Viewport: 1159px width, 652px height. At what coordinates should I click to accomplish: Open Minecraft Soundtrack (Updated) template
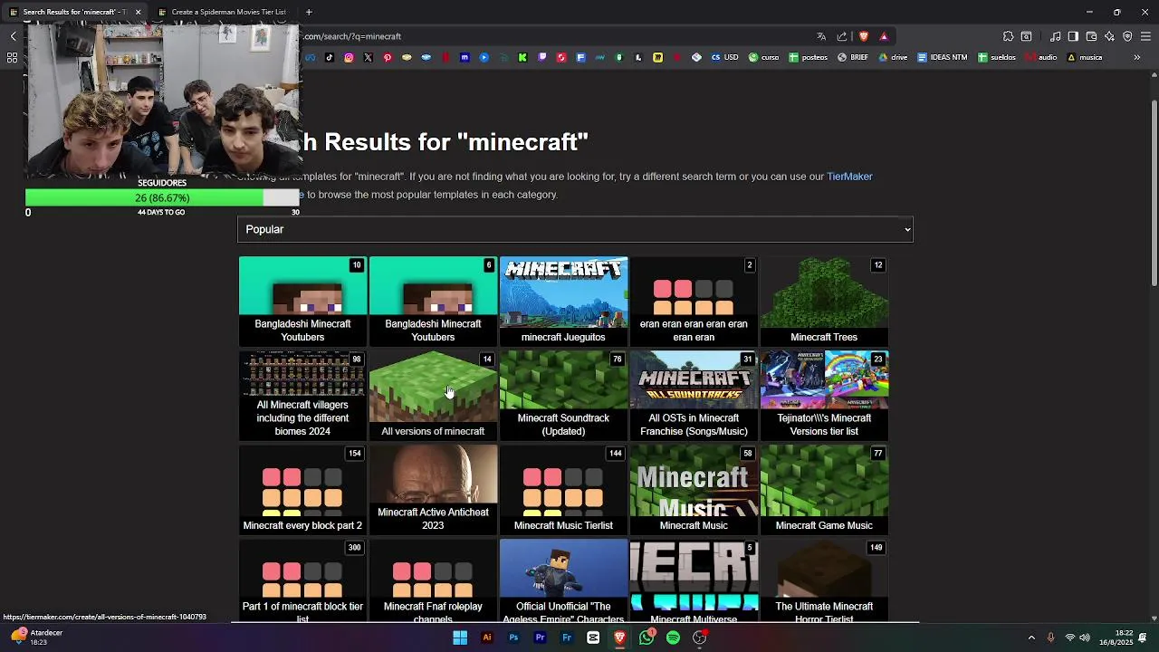click(563, 394)
